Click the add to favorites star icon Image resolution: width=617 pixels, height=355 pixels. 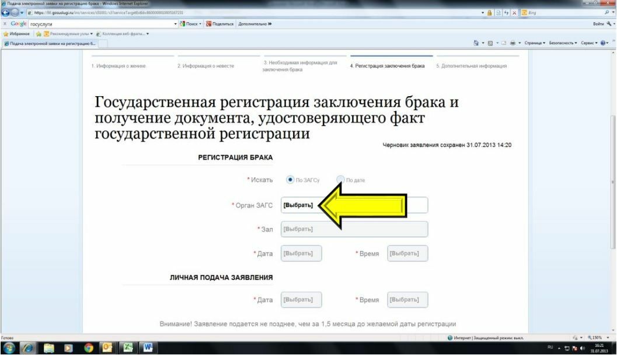click(x=39, y=34)
